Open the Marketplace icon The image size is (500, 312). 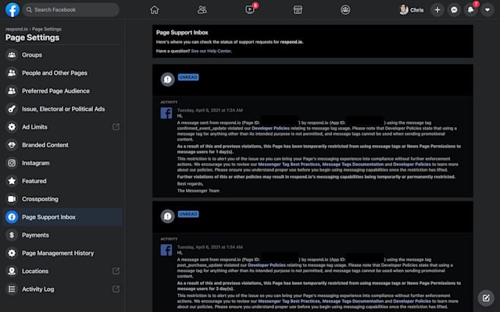coord(298,10)
